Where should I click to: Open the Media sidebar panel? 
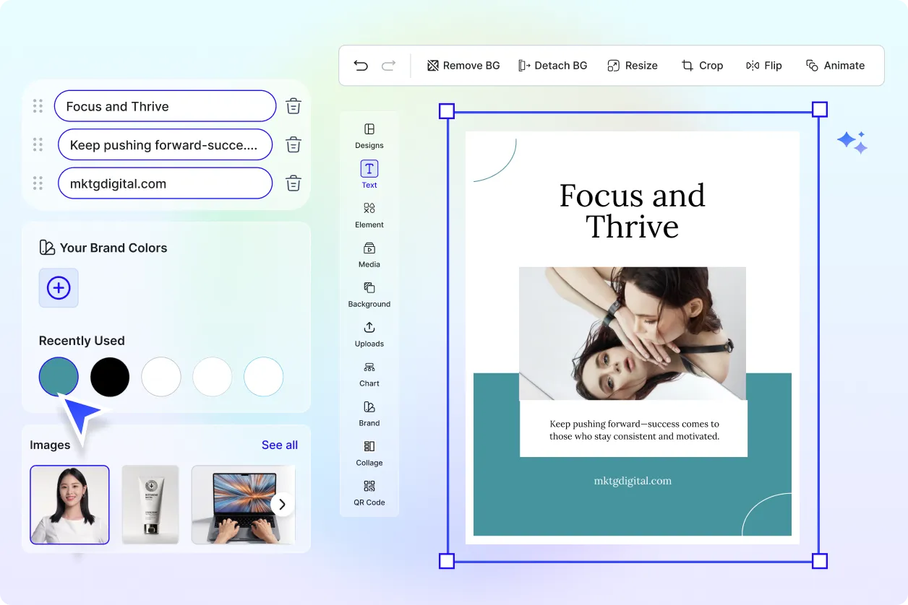pos(369,254)
